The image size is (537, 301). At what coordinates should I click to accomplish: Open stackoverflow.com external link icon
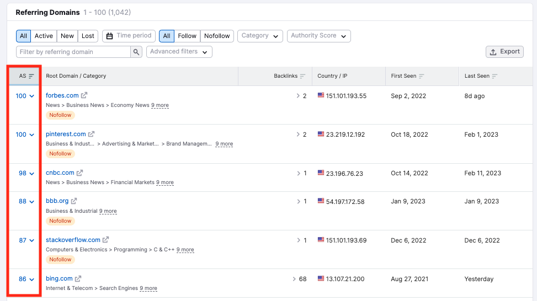[106, 240]
